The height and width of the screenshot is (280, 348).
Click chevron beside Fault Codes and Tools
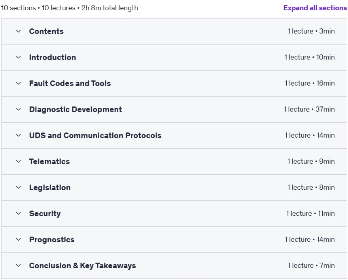point(19,83)
